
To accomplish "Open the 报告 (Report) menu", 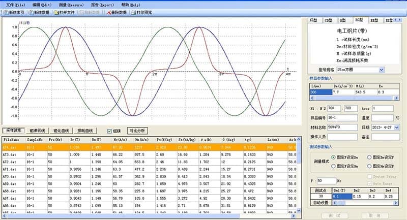I will pyautogui.click(x=103, y=5).
